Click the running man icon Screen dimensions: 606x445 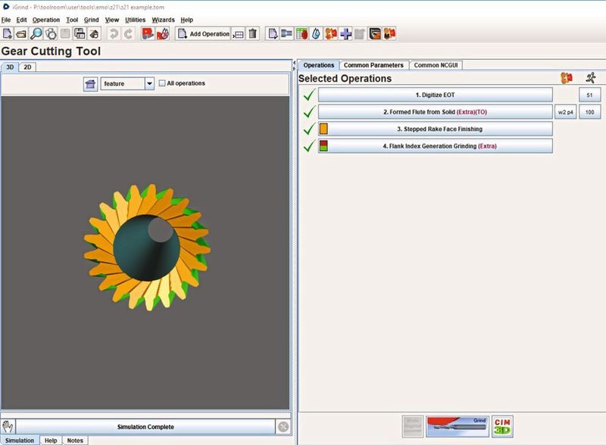(x=591, y=78)
